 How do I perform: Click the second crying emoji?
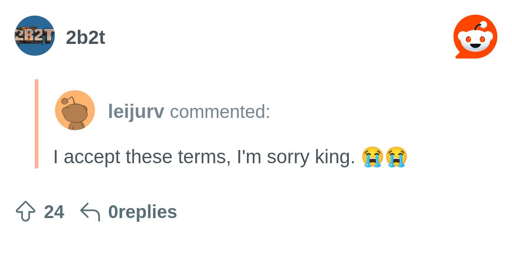click(x=396, y=157)
